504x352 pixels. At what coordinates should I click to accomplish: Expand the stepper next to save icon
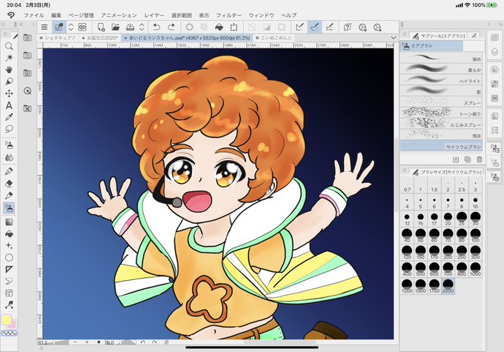click(x=142, y=27)
